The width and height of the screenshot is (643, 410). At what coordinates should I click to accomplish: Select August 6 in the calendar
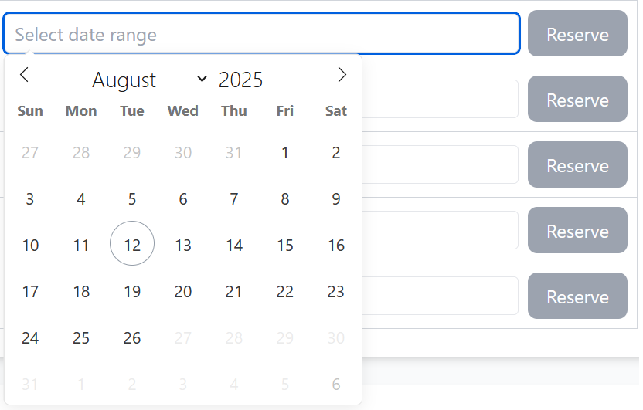click(183, 199)
